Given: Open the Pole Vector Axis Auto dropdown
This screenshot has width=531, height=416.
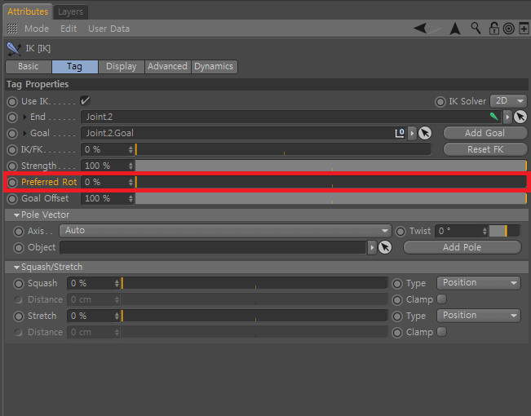Looking at the screenshot, I should click(225, 231).
